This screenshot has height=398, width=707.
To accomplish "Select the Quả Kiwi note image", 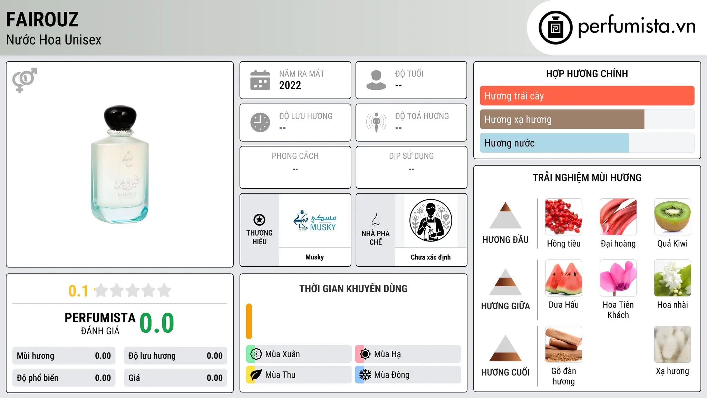I will [672, 217].
